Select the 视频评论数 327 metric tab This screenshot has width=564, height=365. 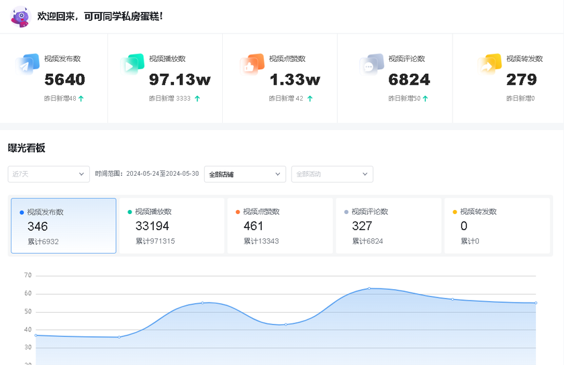389,225
